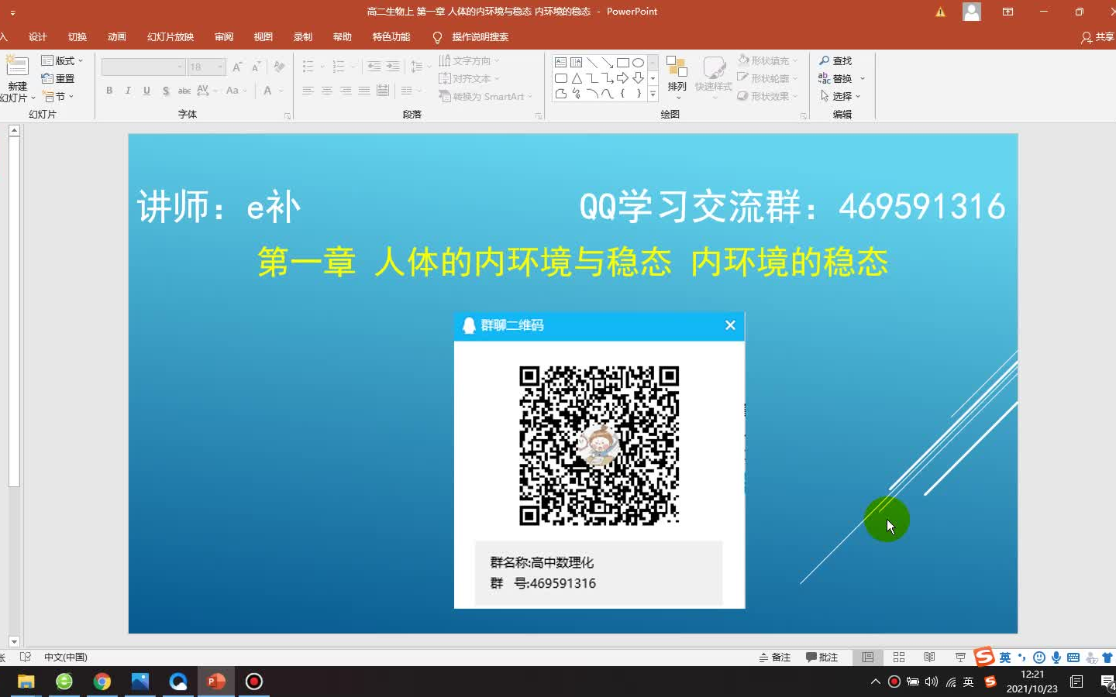Toggle Align Left paragraph alignment

click(x=308, y=91)
